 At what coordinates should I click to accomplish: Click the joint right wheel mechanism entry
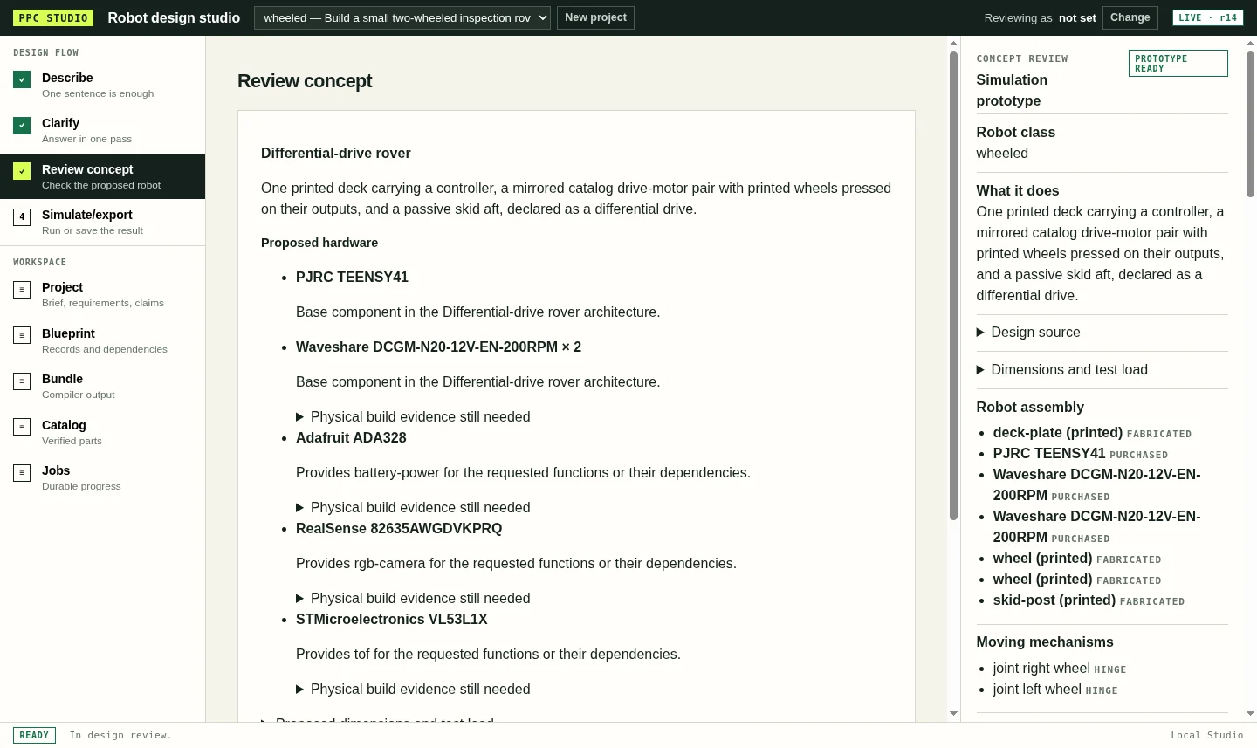pyautogui.click(x=1059, y=669)
